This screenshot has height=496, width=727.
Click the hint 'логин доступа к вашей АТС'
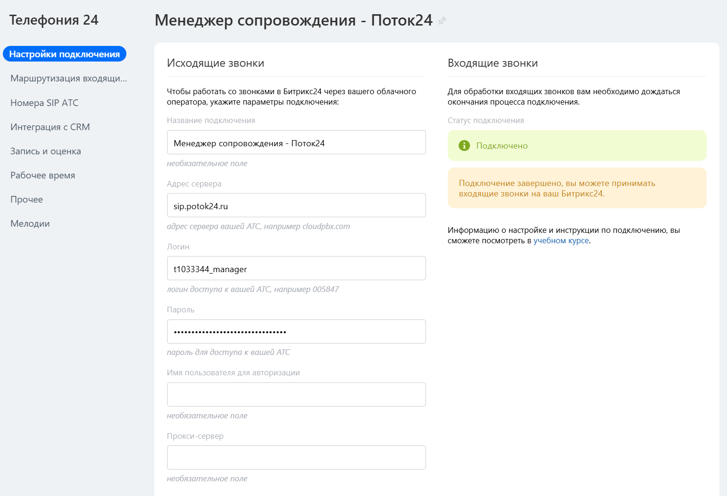[253, 289]
